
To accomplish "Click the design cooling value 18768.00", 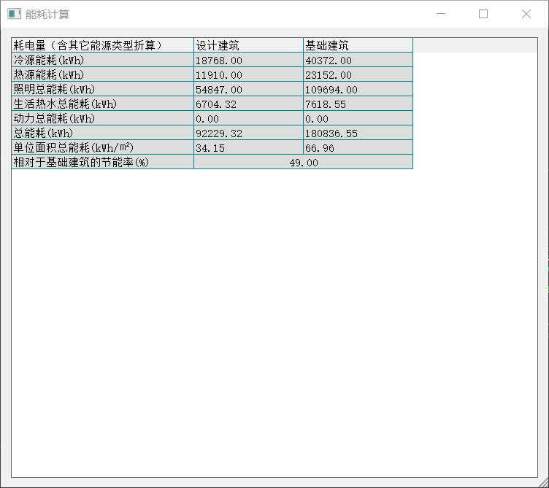I will click(x=248, y=60).
